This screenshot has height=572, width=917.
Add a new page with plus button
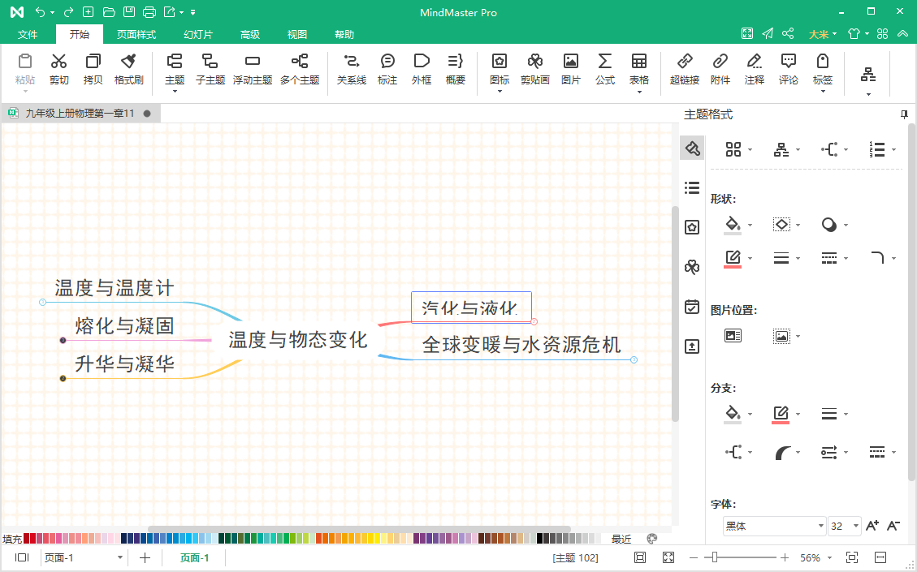click(x=145, y=557)
